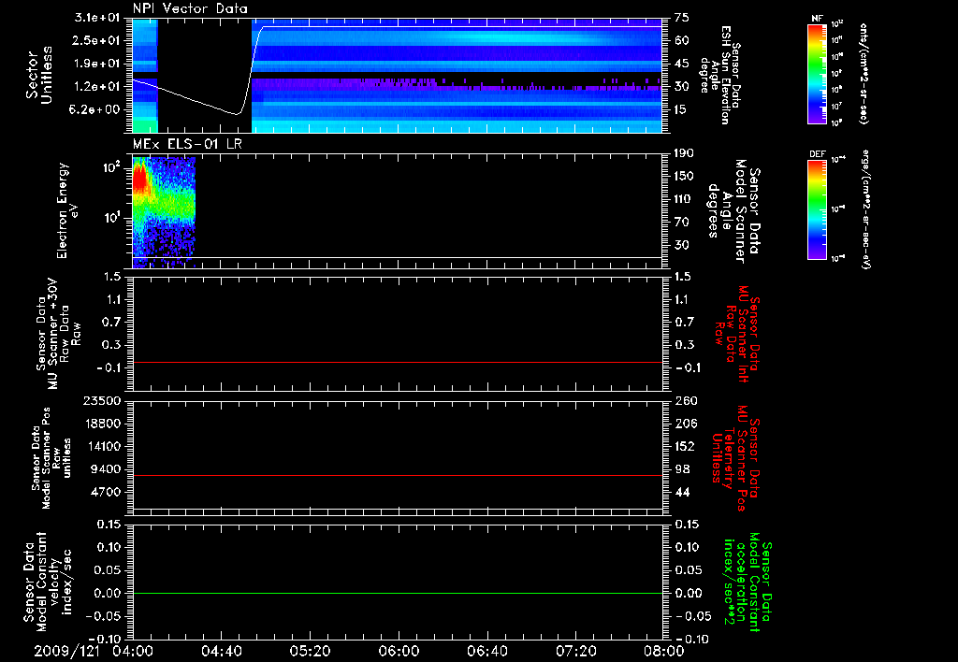Click the 'Electron Energy eV' axis title
958x662 pixels.
pyautogui.click(x=66, y=210)
